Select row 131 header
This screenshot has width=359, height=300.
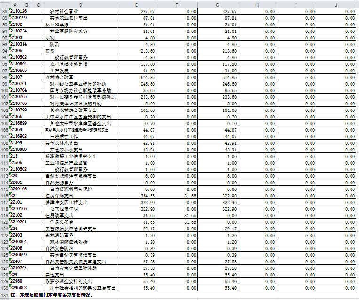(x=4, y=295)
